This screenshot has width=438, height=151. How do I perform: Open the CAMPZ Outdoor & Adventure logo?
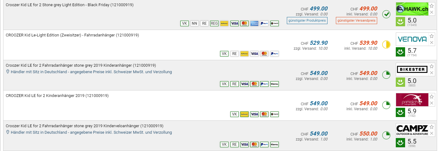point(412,130)
